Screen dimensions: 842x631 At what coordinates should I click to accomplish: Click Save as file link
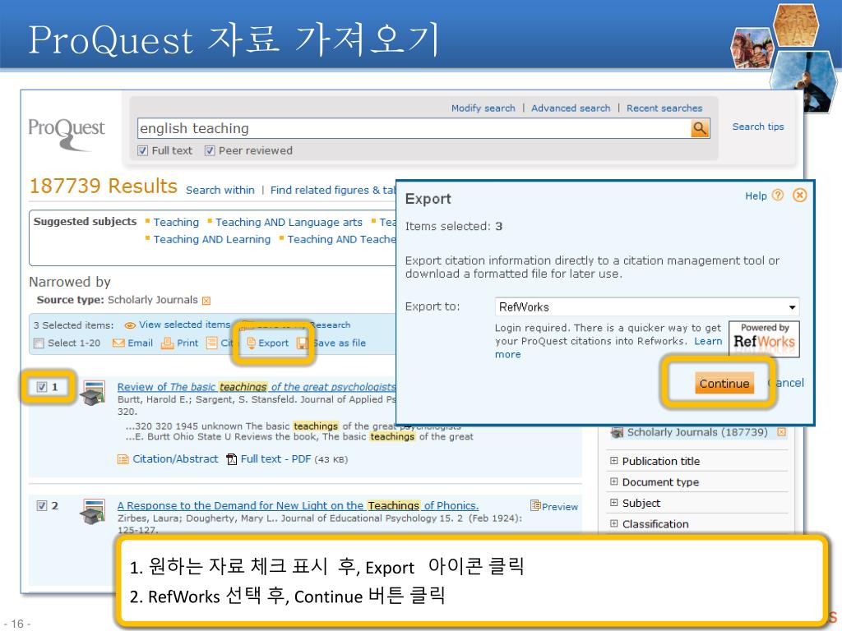point(340,343)
